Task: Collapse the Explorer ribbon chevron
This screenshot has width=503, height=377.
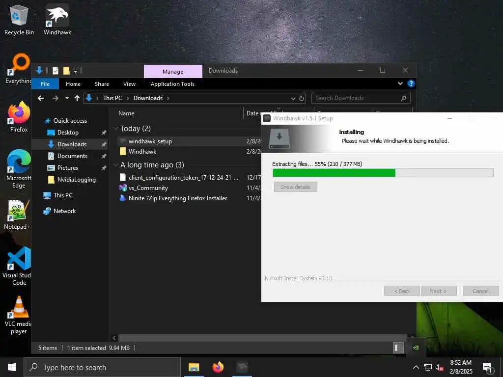Action: (x=400, y=83)
